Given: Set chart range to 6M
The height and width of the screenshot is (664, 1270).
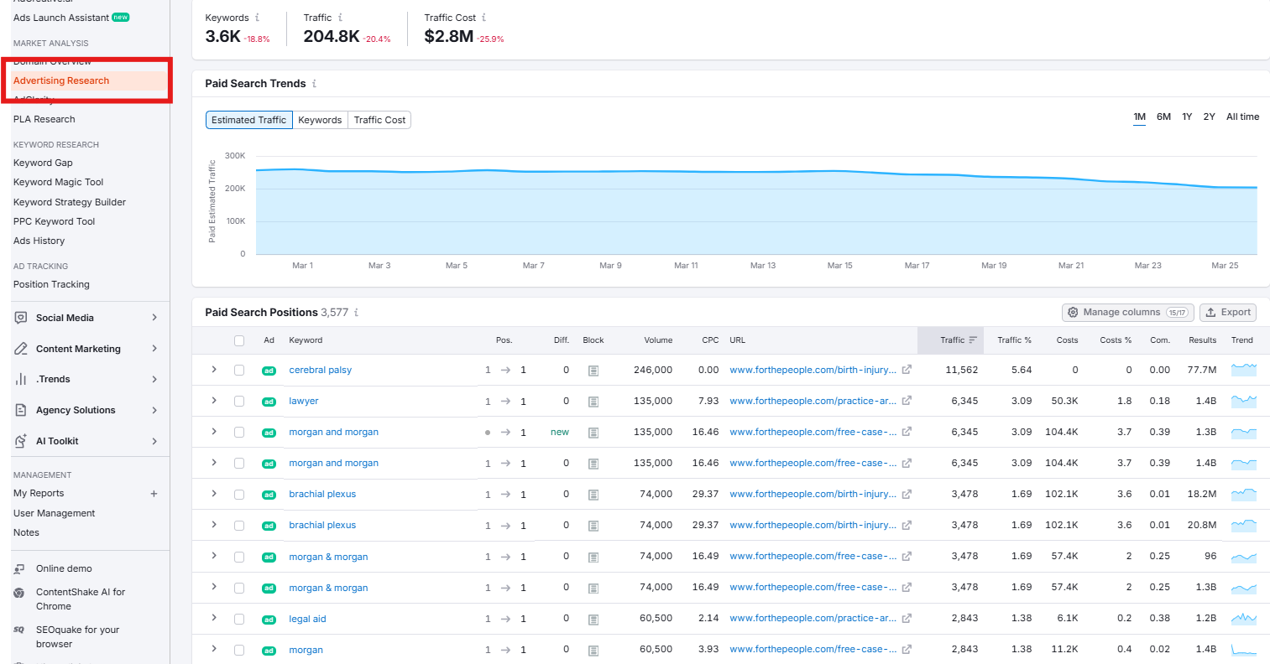Looking at the screenshot, I should 1163,117.
